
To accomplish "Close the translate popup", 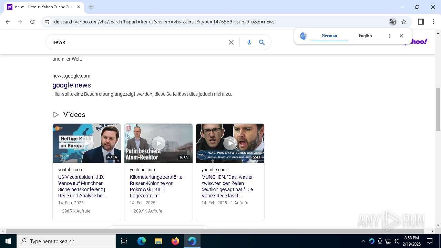I will [401, 36].
